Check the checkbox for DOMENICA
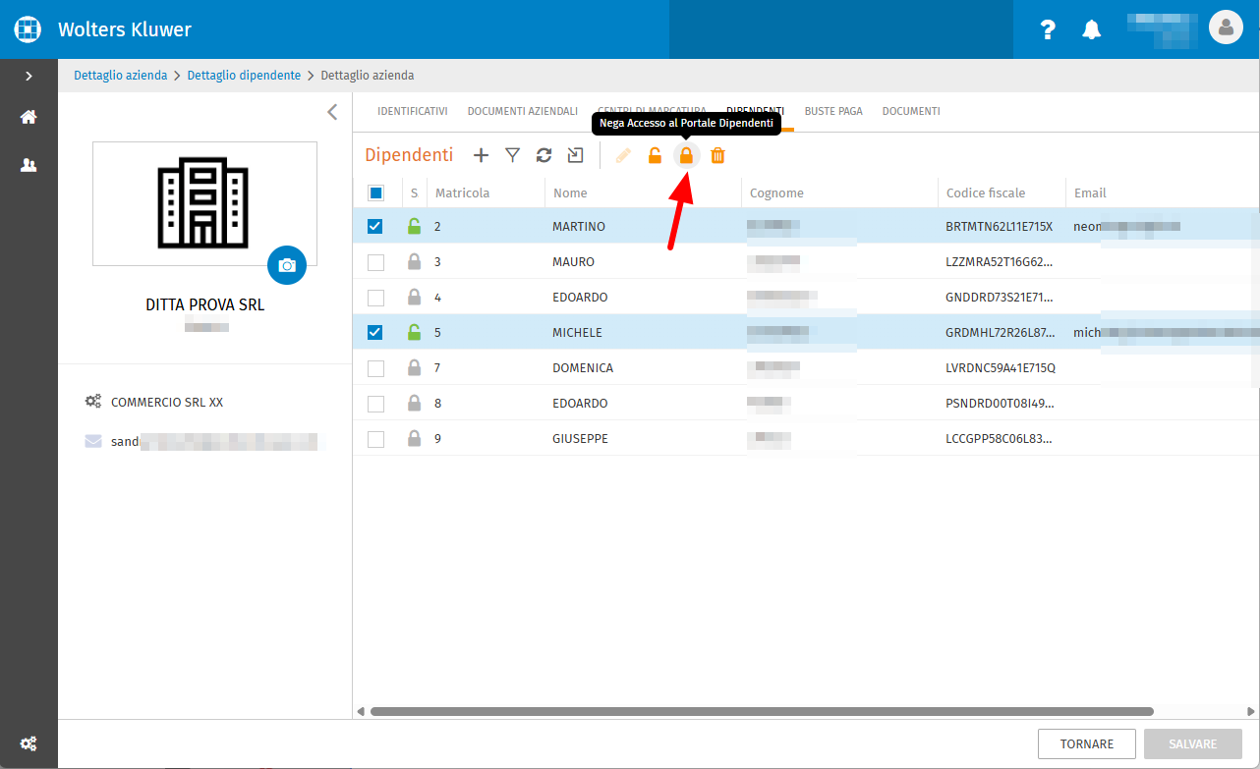The width and height of the screenshot is (1260, 769). pyautogui.click(x=375, y=368)
